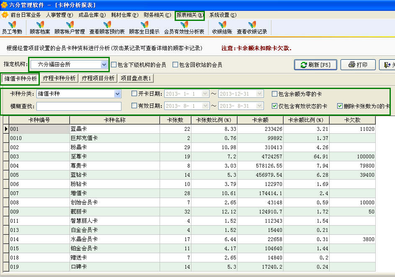Sort by 卡种编号 column header
Viewport: 395px width, 277px height.
(39, 120)
